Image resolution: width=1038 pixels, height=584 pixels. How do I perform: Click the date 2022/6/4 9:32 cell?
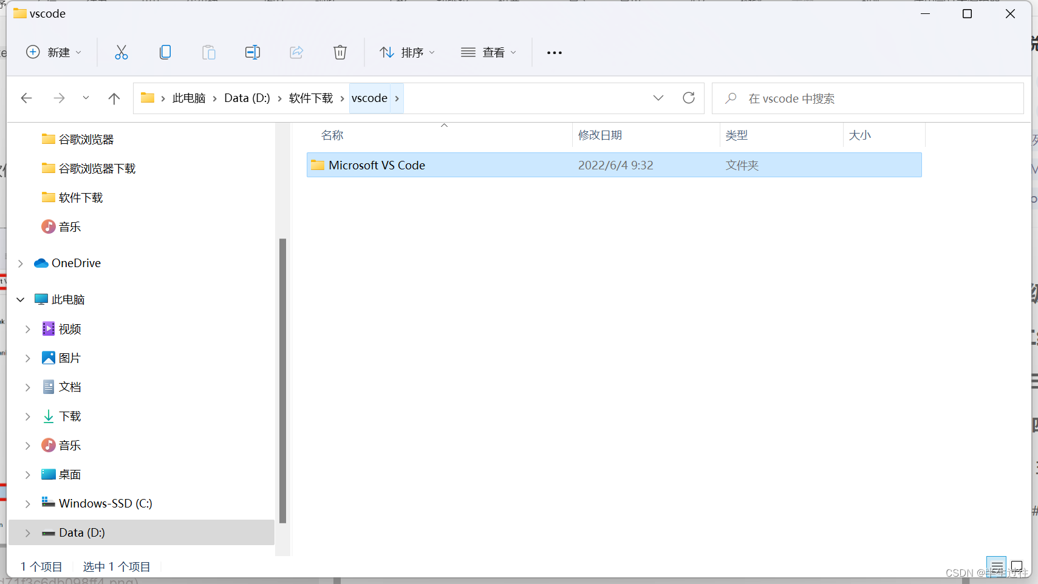pos(615,165)
